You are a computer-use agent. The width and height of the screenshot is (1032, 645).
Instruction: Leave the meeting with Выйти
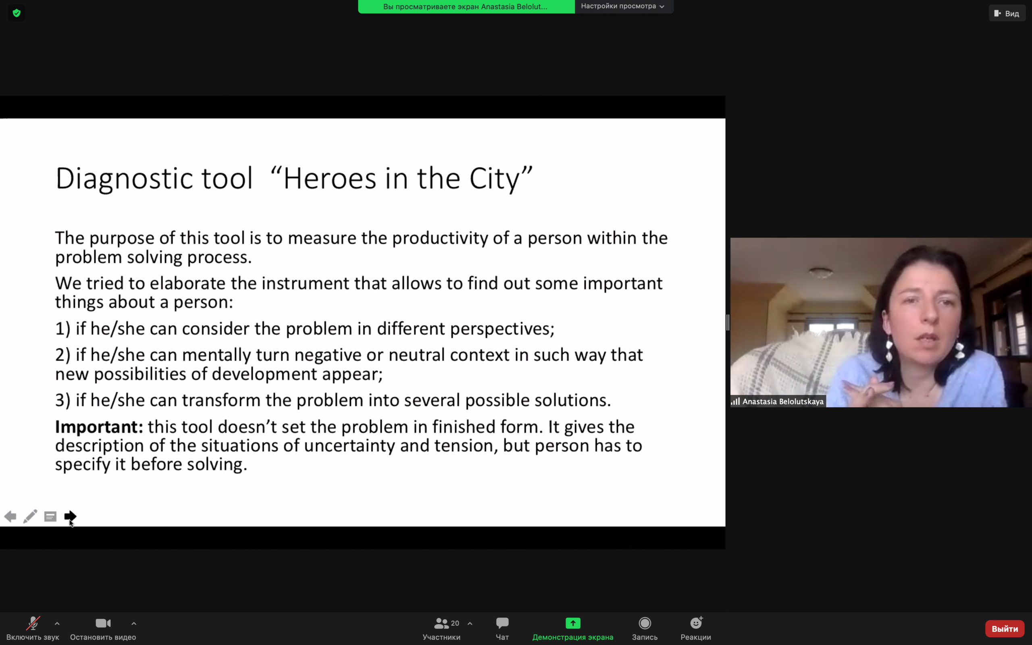click(1004, 629)
